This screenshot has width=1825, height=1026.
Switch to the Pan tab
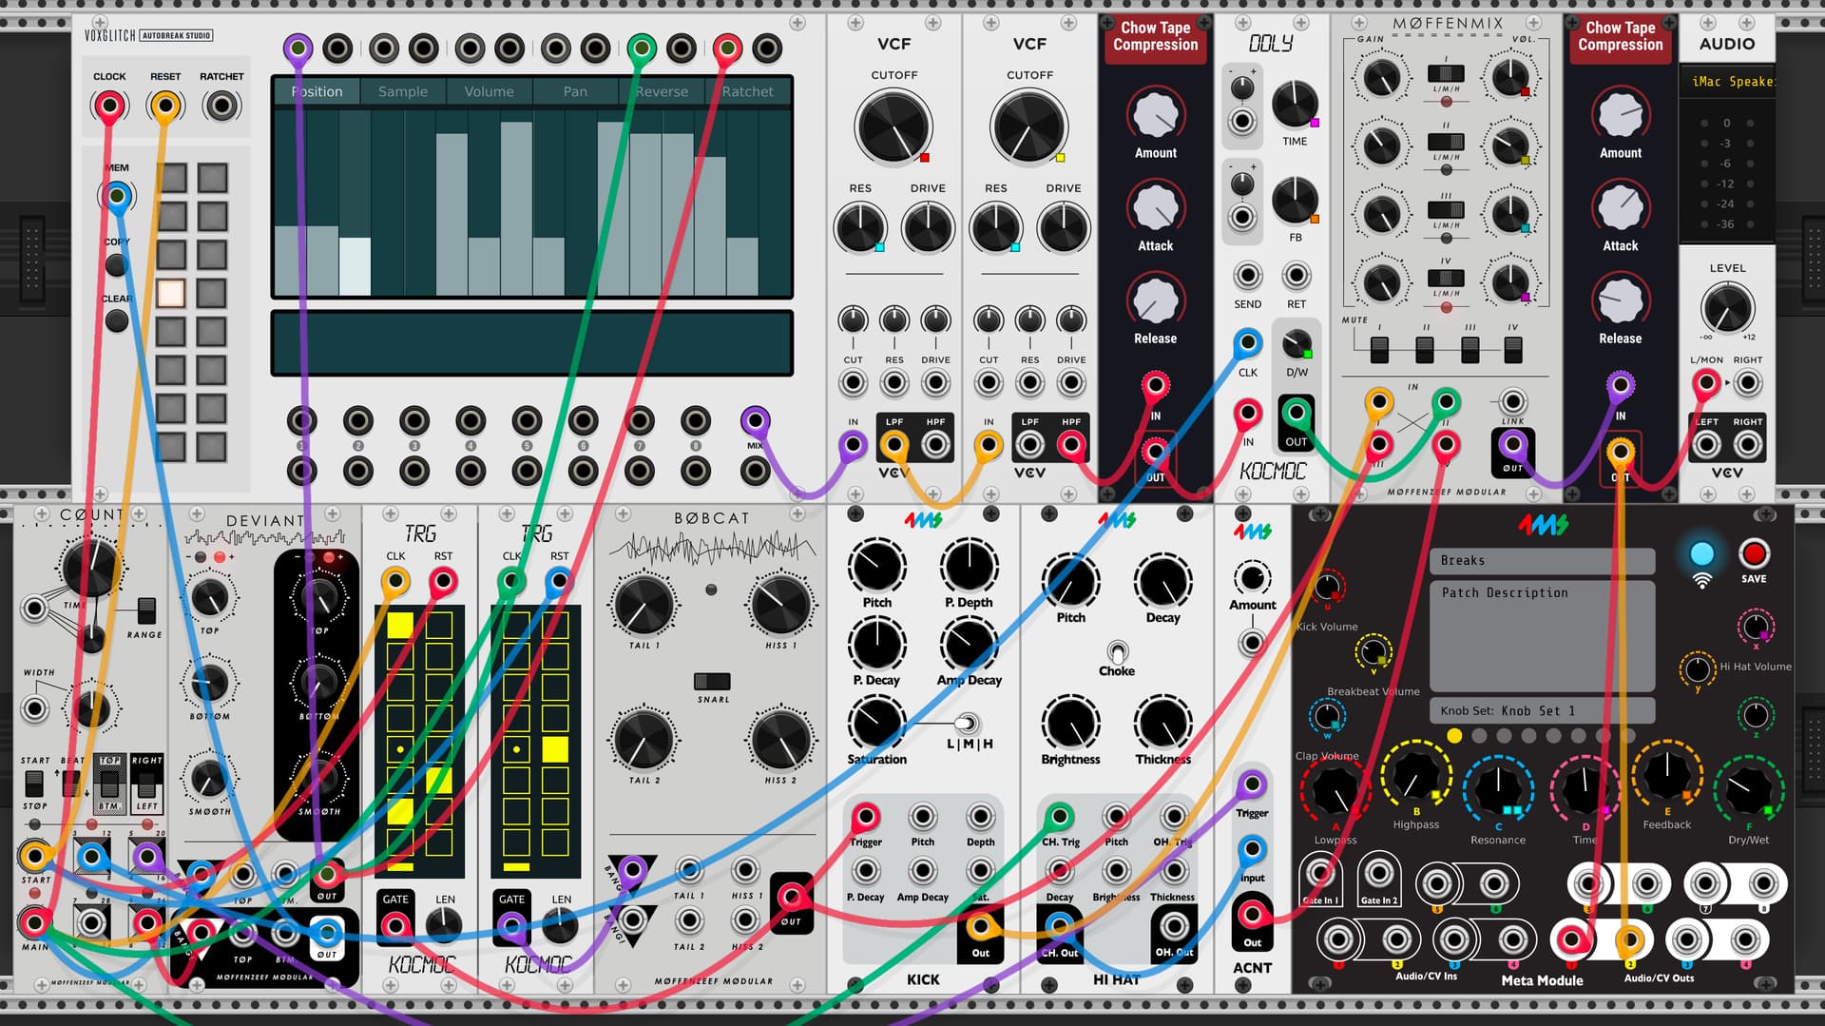click(575, 91)
